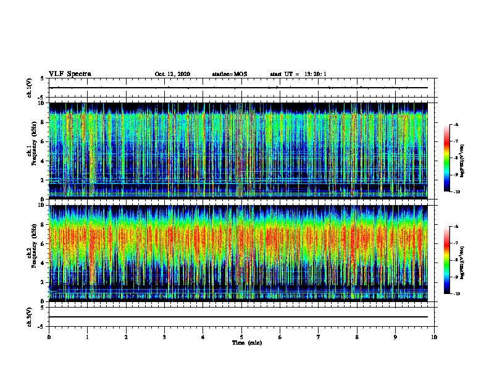Click inside the ch.2 spectrogram panel
The height and width of the screenshot is (378, 489).
click(x=238, y=253)
